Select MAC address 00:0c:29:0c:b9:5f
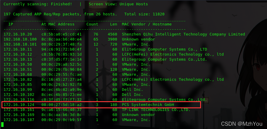 coord(62,120)
